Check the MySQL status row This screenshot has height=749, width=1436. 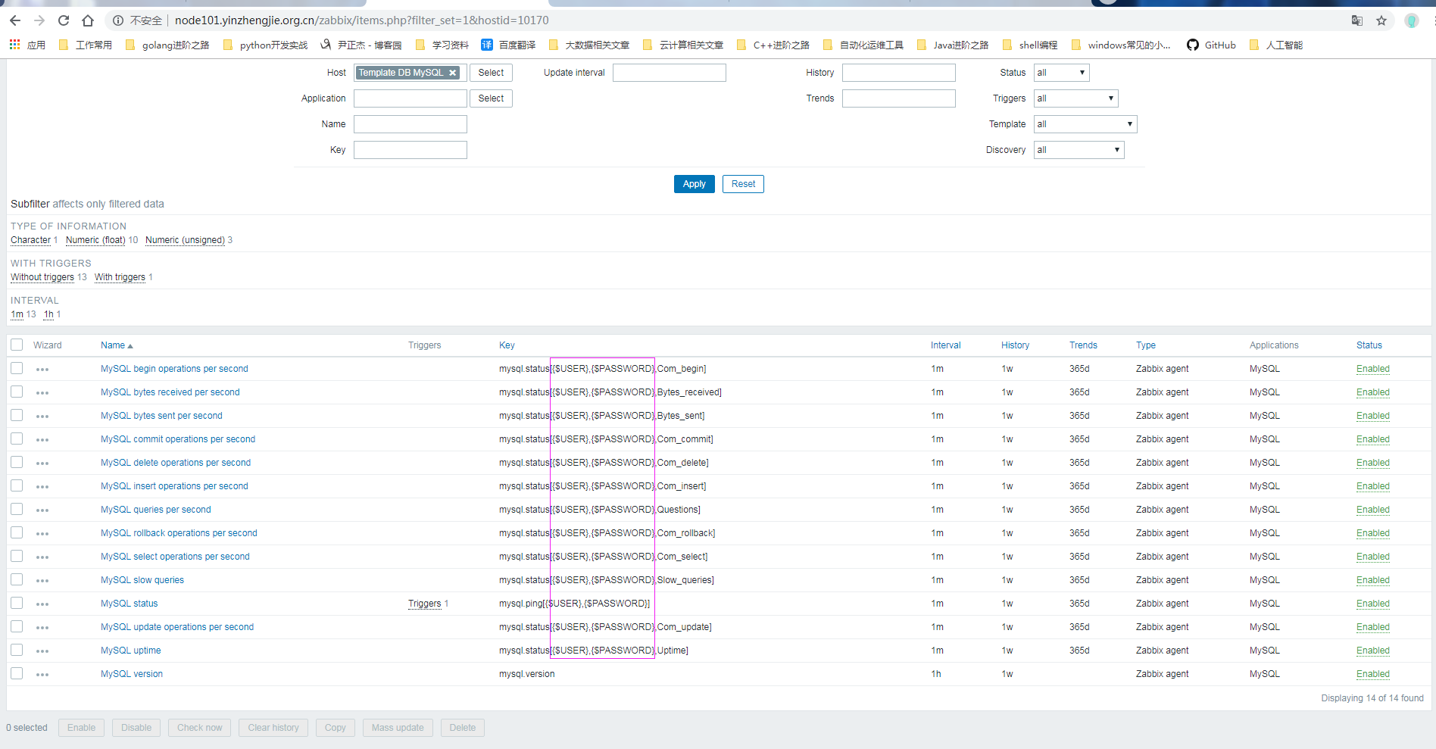click(x=17, y=603)
